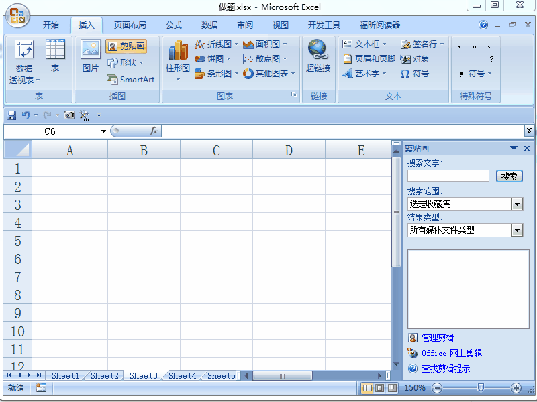Image resolution: width=537 pixels, height=402 pixels.
Task: Insert a picture (图片) from file
Action: pyautogui.click(x=91, y=56)
